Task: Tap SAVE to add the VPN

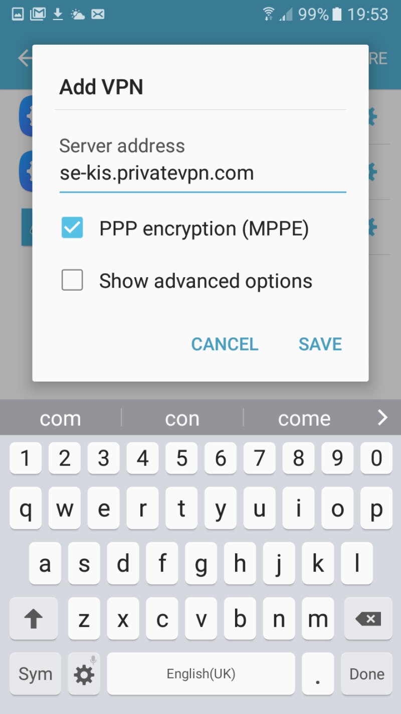Action: click(x=320, y=344)
